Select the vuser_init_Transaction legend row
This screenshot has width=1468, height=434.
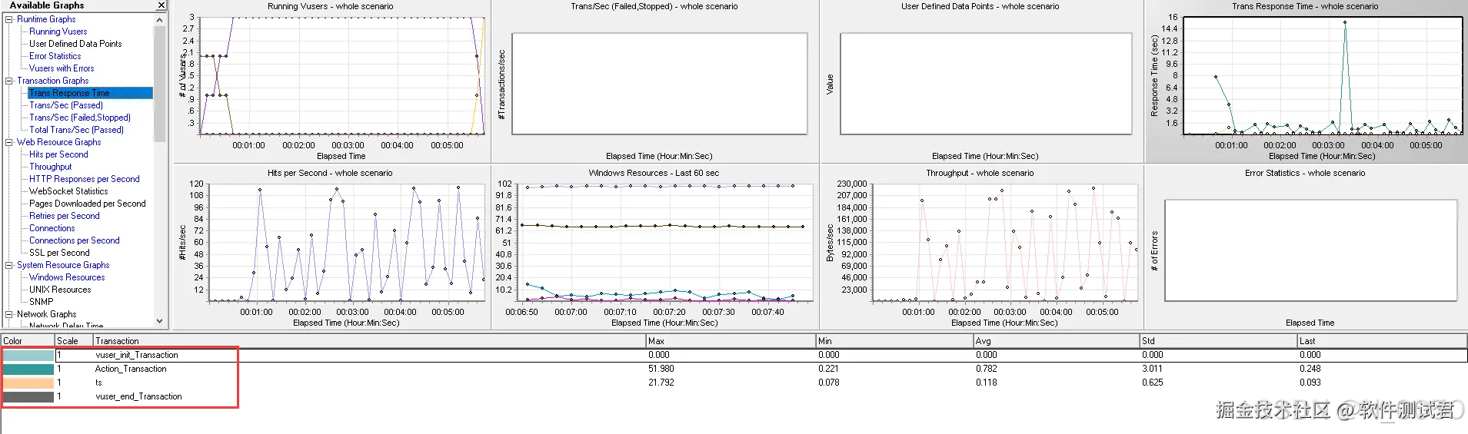[734, 355]
